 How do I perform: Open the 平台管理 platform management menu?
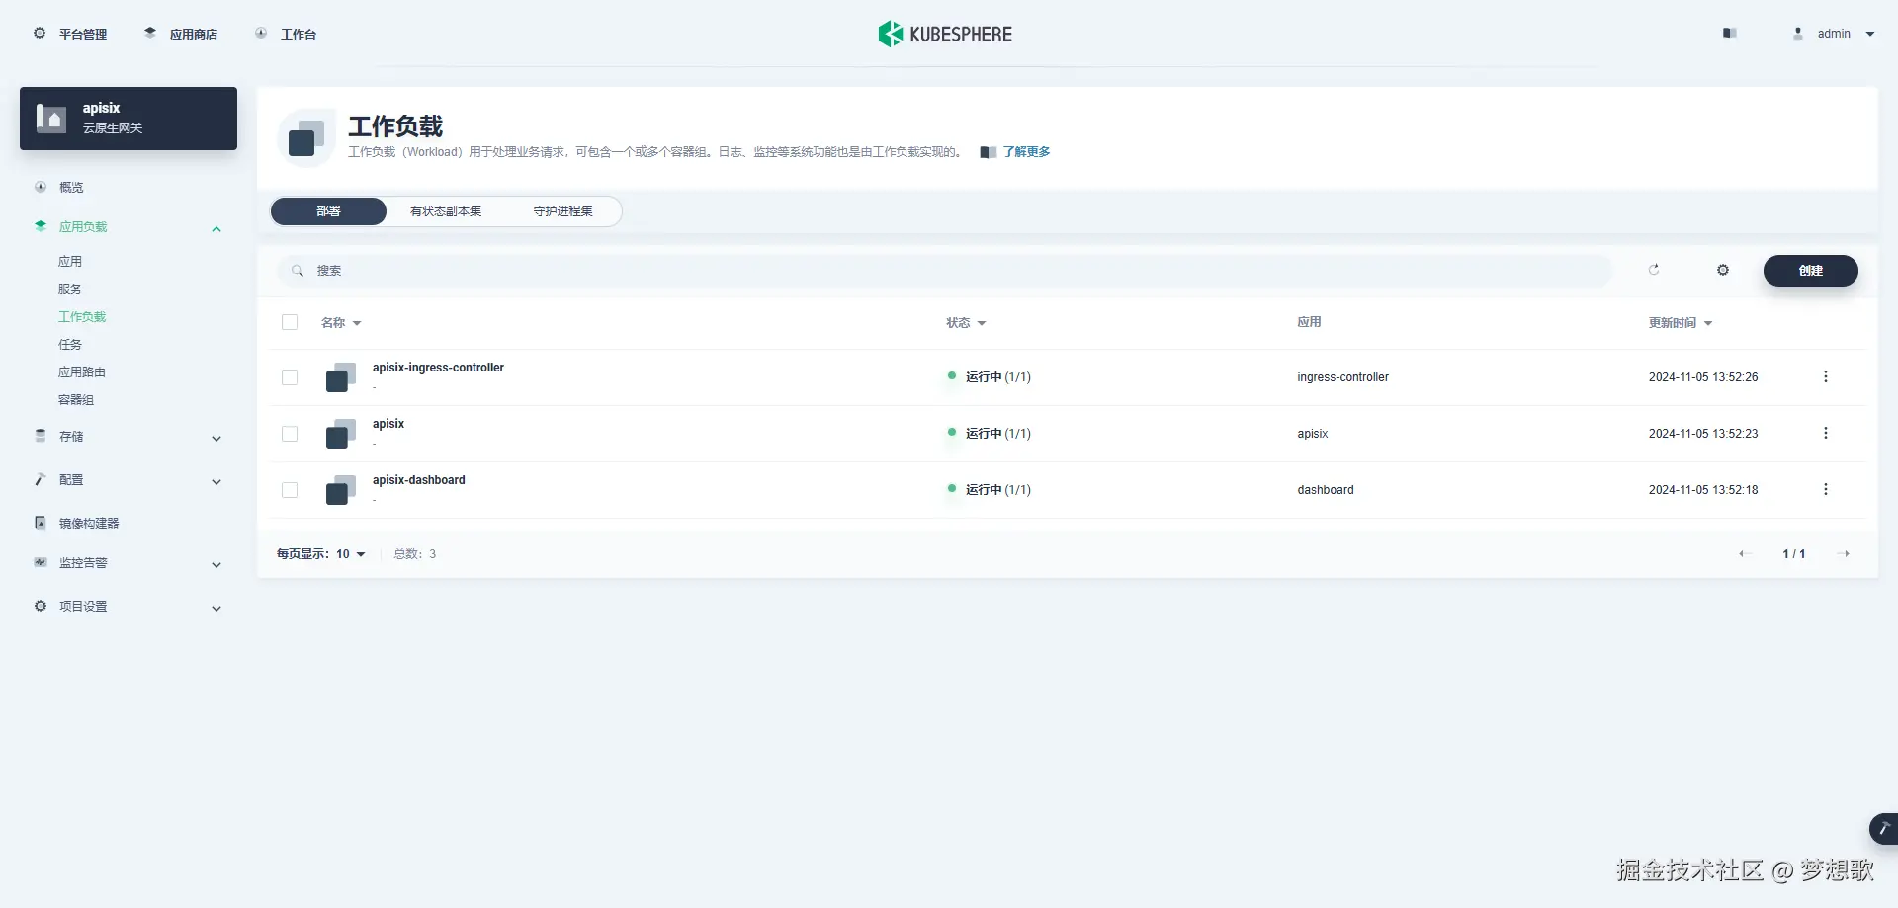pyautogui.click(x=70, y=34)
